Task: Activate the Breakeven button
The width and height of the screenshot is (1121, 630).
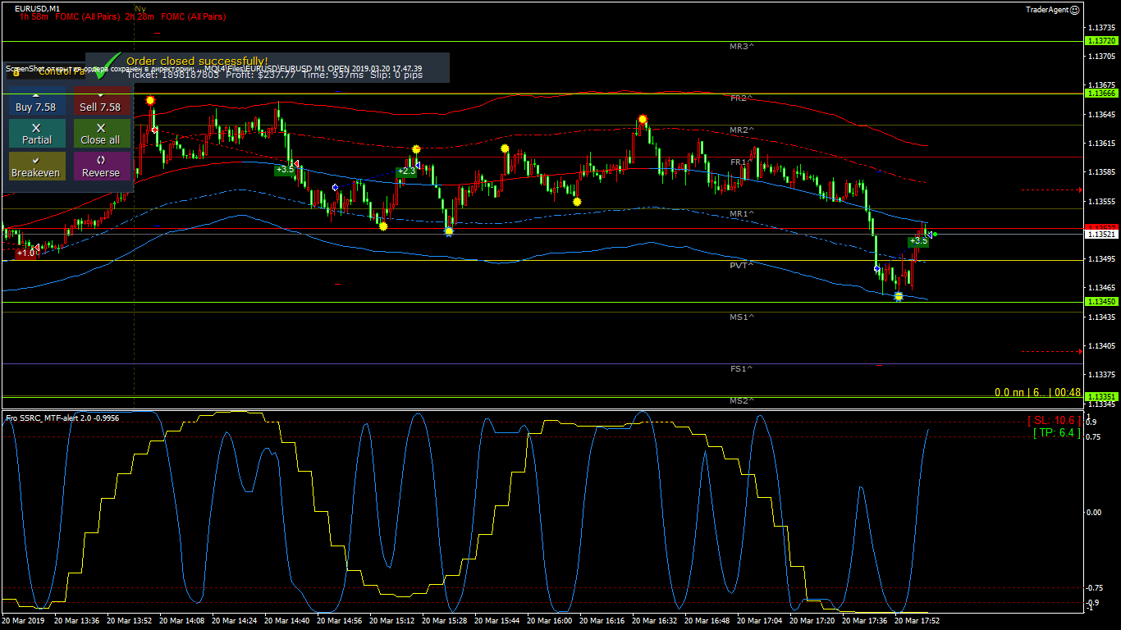Action: 36,167
